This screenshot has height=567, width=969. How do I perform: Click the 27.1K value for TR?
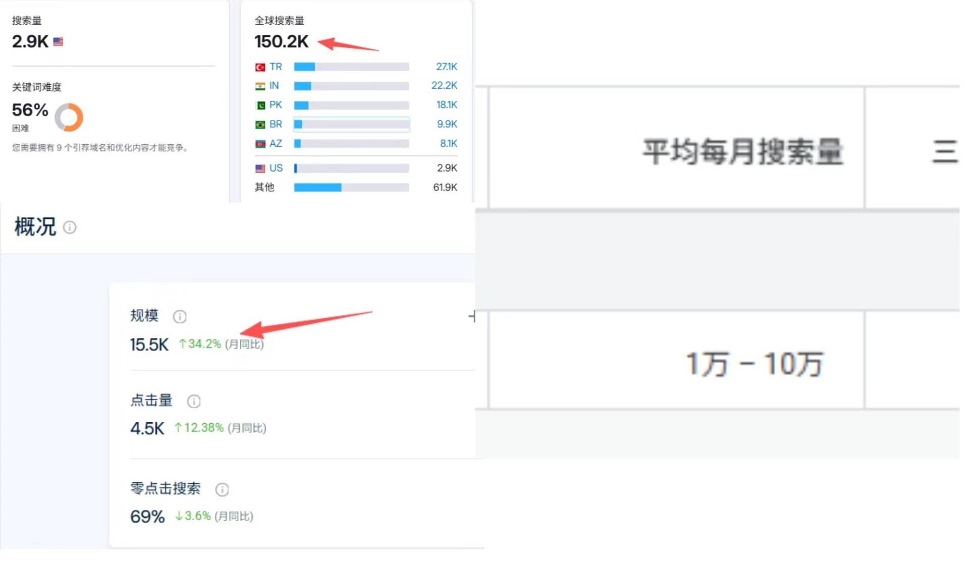click(x=447, y=67)
